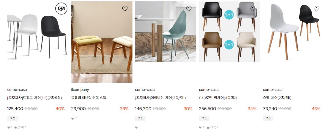
Task: Add Roman armchair set to wishlist
Action: tap(252, 9)
